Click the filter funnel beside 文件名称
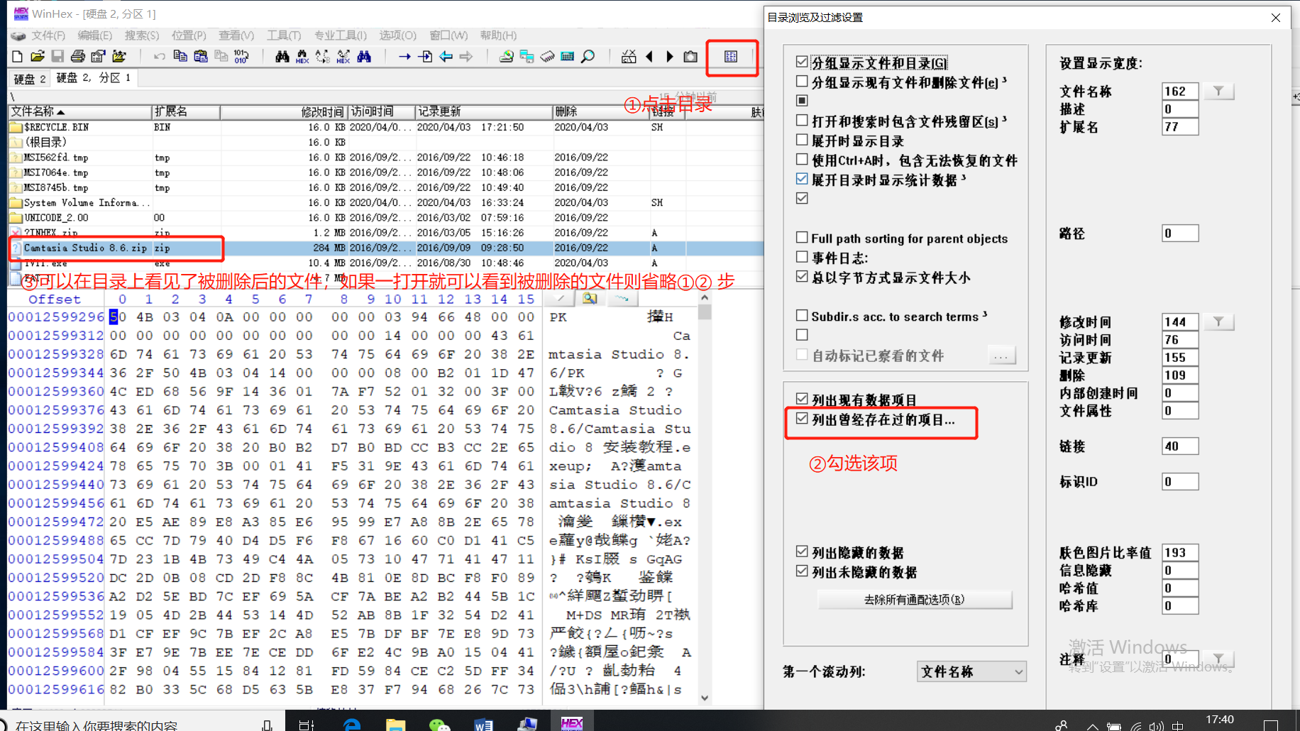Image resolution: width=1300 pixels, height=731 pixels. [1219, 91]
